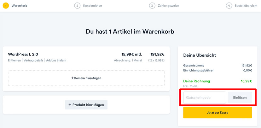Click the green Deine Rechnung label
Screen dimensions: 261x128
pos(197,81)
